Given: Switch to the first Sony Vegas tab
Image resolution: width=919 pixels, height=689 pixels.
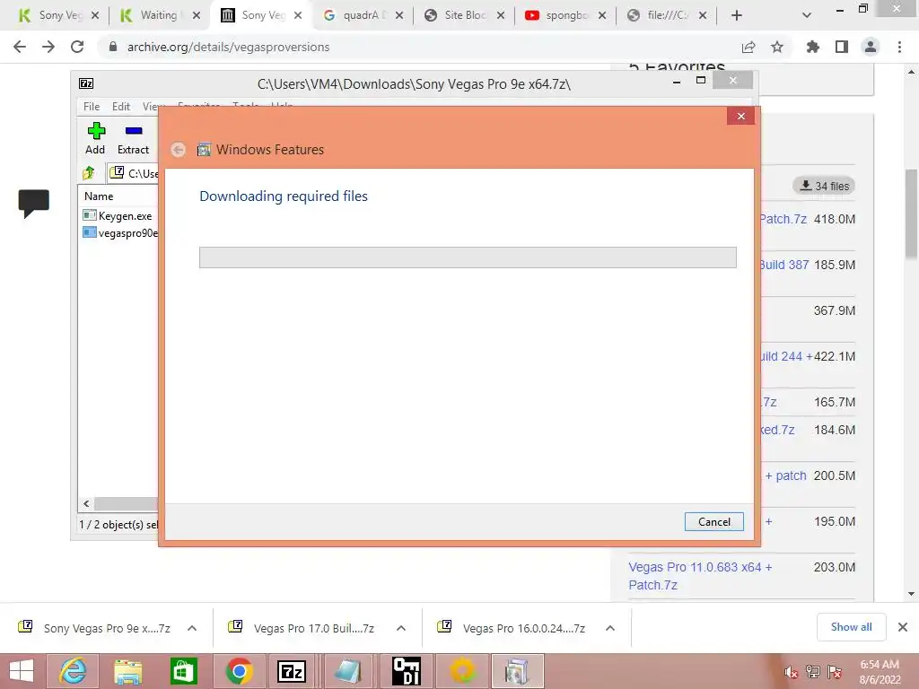Looking at the screenshot, I should pos(58,15).
